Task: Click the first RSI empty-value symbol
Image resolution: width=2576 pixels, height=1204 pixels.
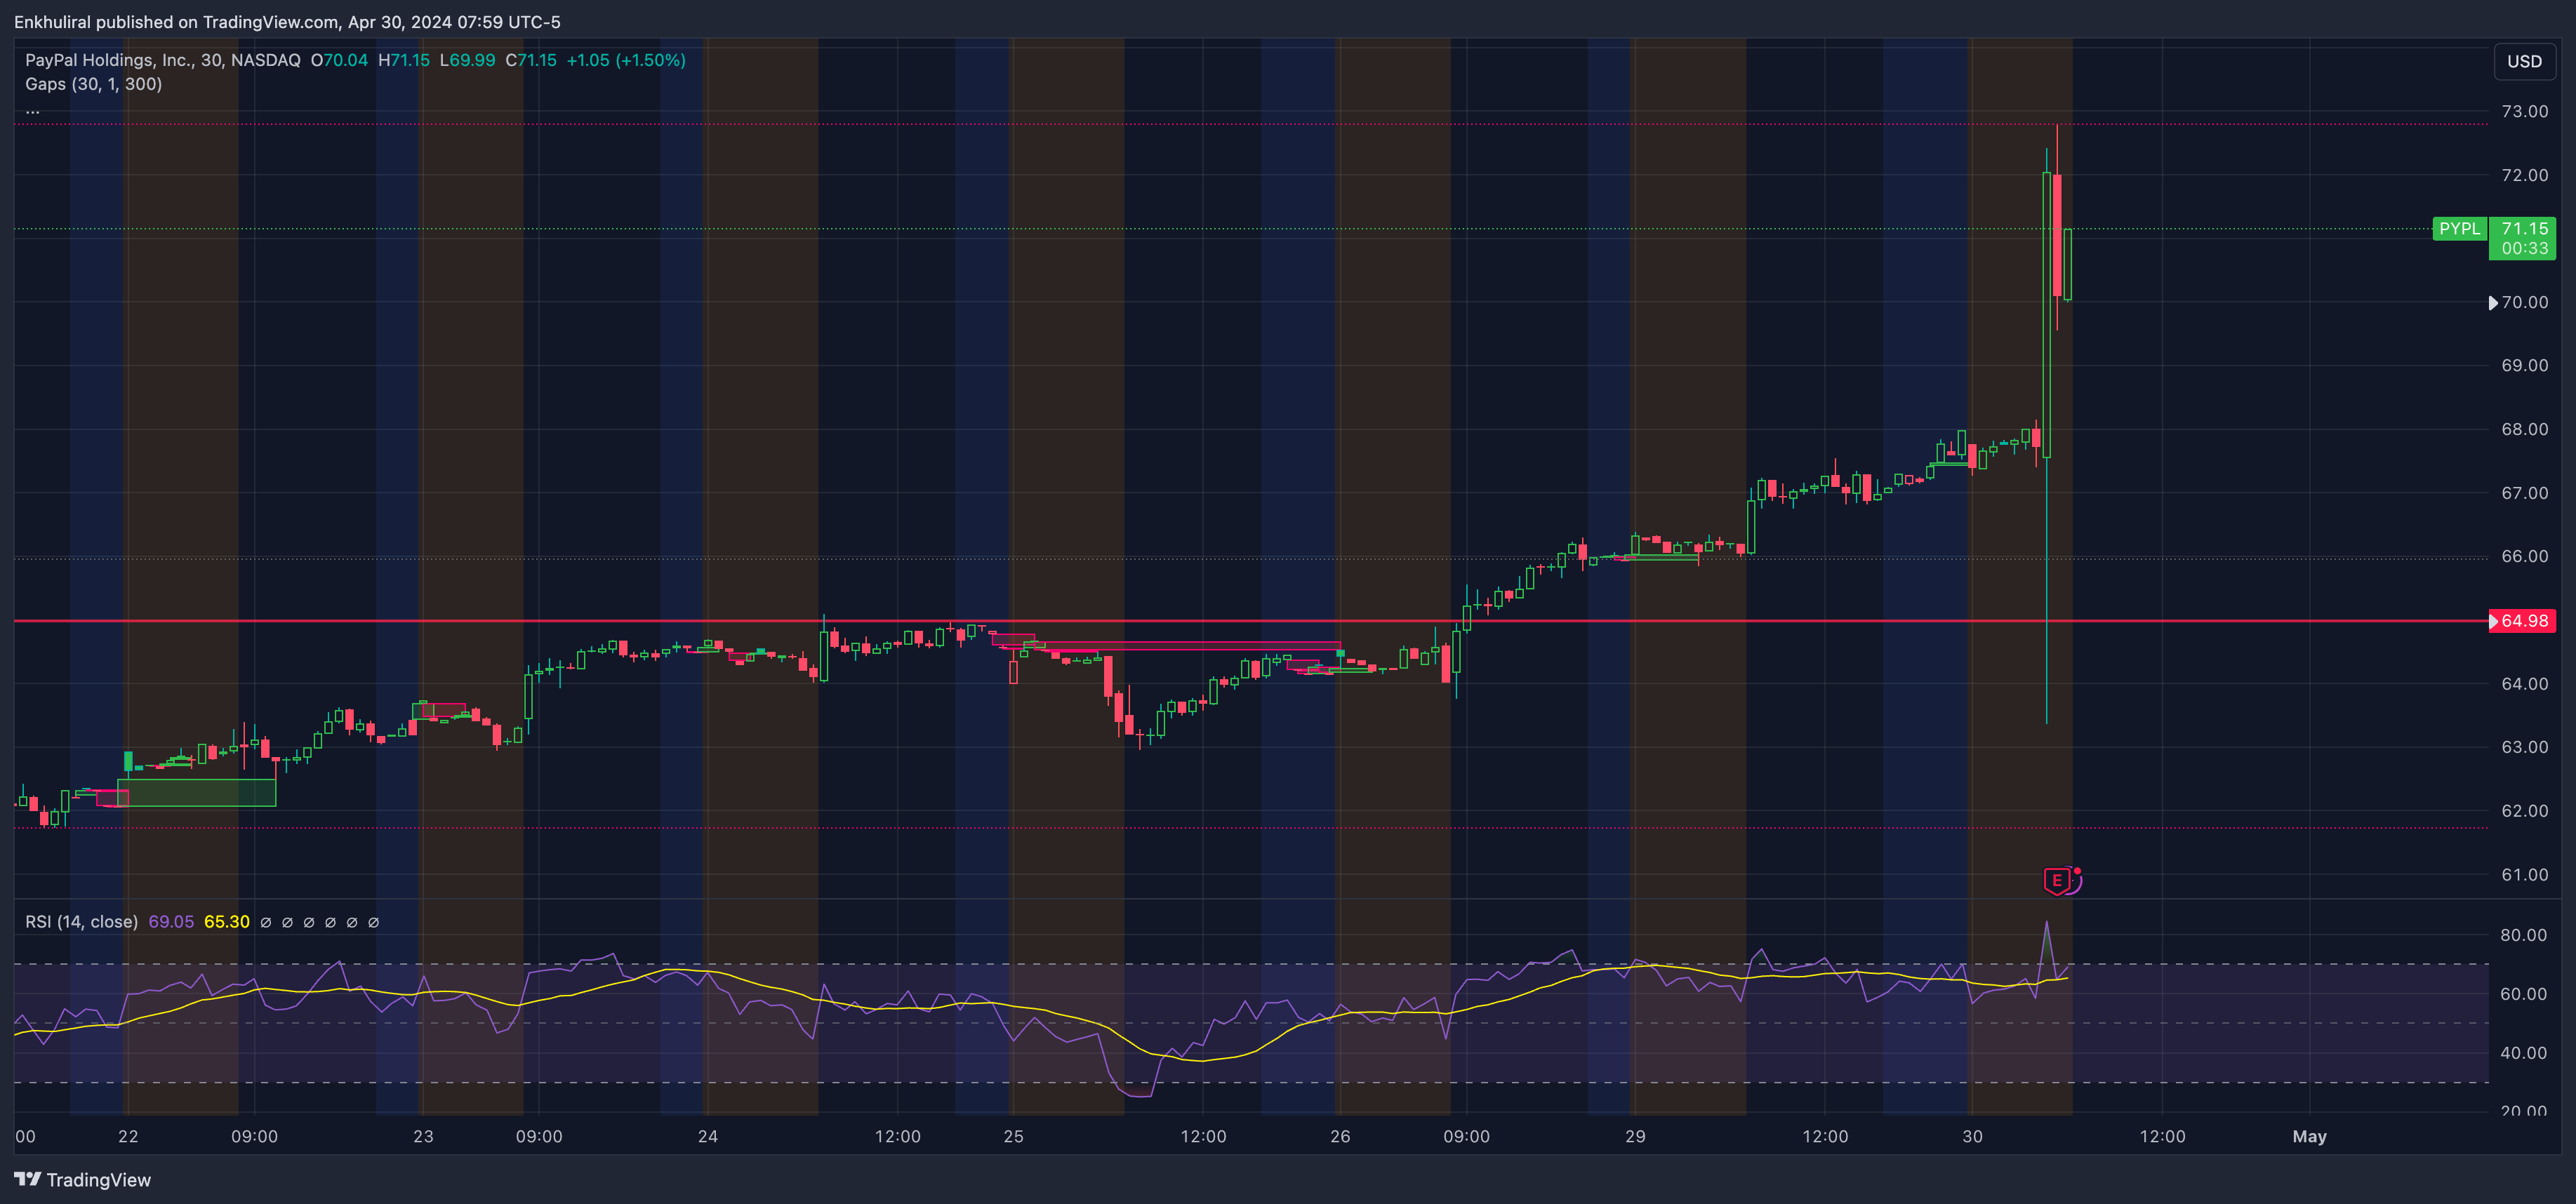Action: pos(266,922)
